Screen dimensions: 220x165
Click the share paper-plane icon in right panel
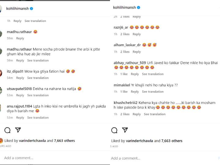point(125,130)
